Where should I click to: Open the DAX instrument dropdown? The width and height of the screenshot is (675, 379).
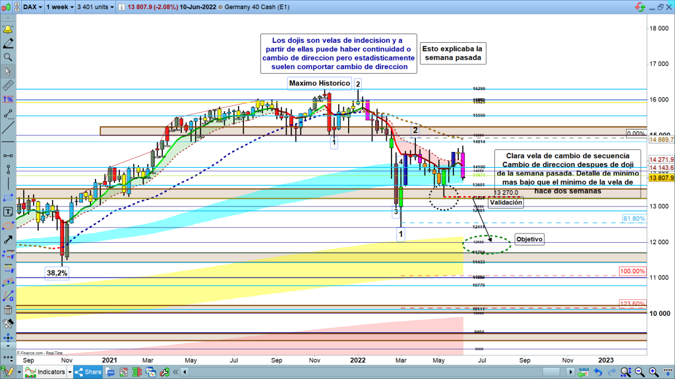[x=33, y=8]
